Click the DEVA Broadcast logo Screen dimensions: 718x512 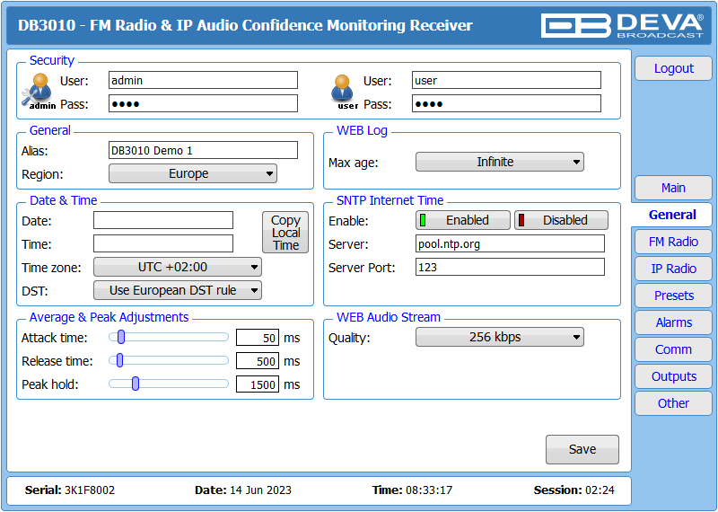tap(622, 25)
